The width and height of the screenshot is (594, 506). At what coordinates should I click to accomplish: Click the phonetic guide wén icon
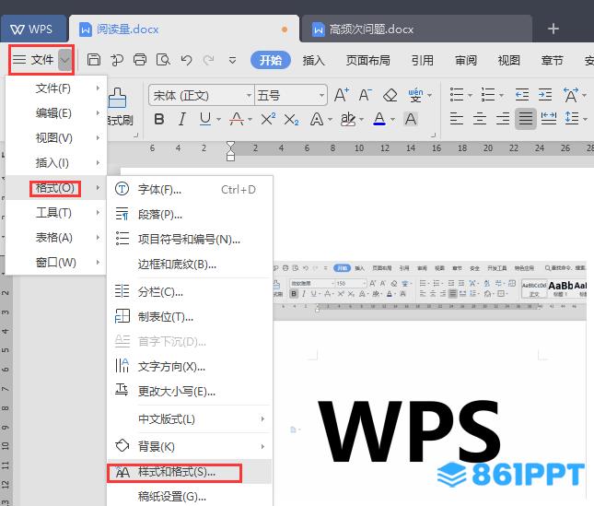(415, 95)
